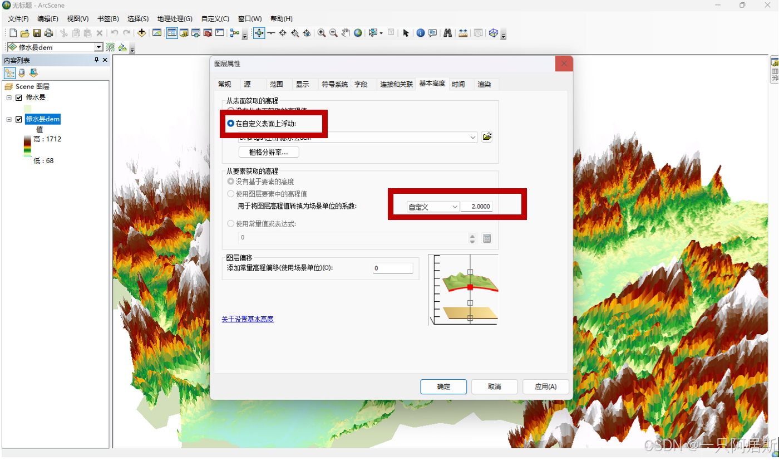The height and width of the screenshot is (460, 779).
Task: Open the calculator icon beside expression field
Action: (487, 238)
